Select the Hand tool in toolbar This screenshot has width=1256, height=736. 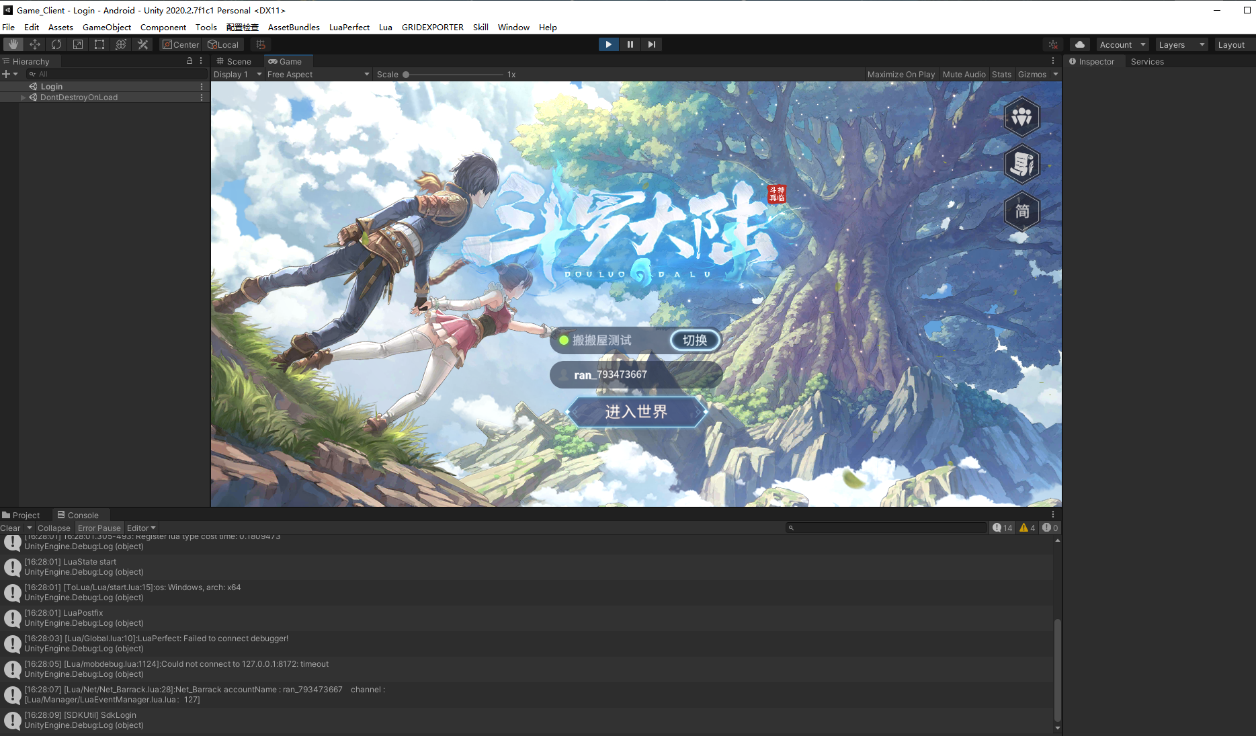tap(13, 44)
